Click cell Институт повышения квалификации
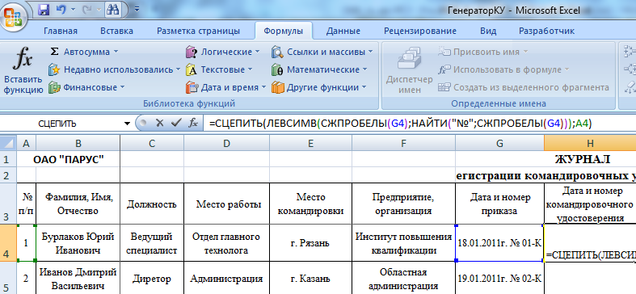 click(403, 242)
